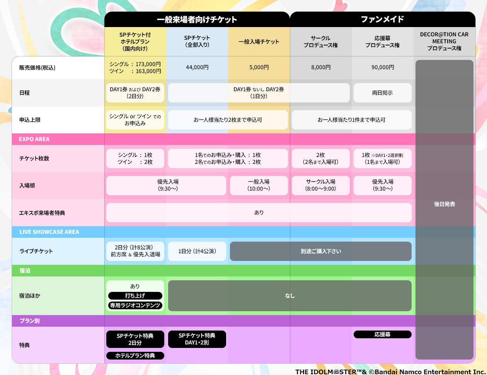The image size is (487, 375).
Task: Click the 後日発表 gray column
Action: (444, 210)
